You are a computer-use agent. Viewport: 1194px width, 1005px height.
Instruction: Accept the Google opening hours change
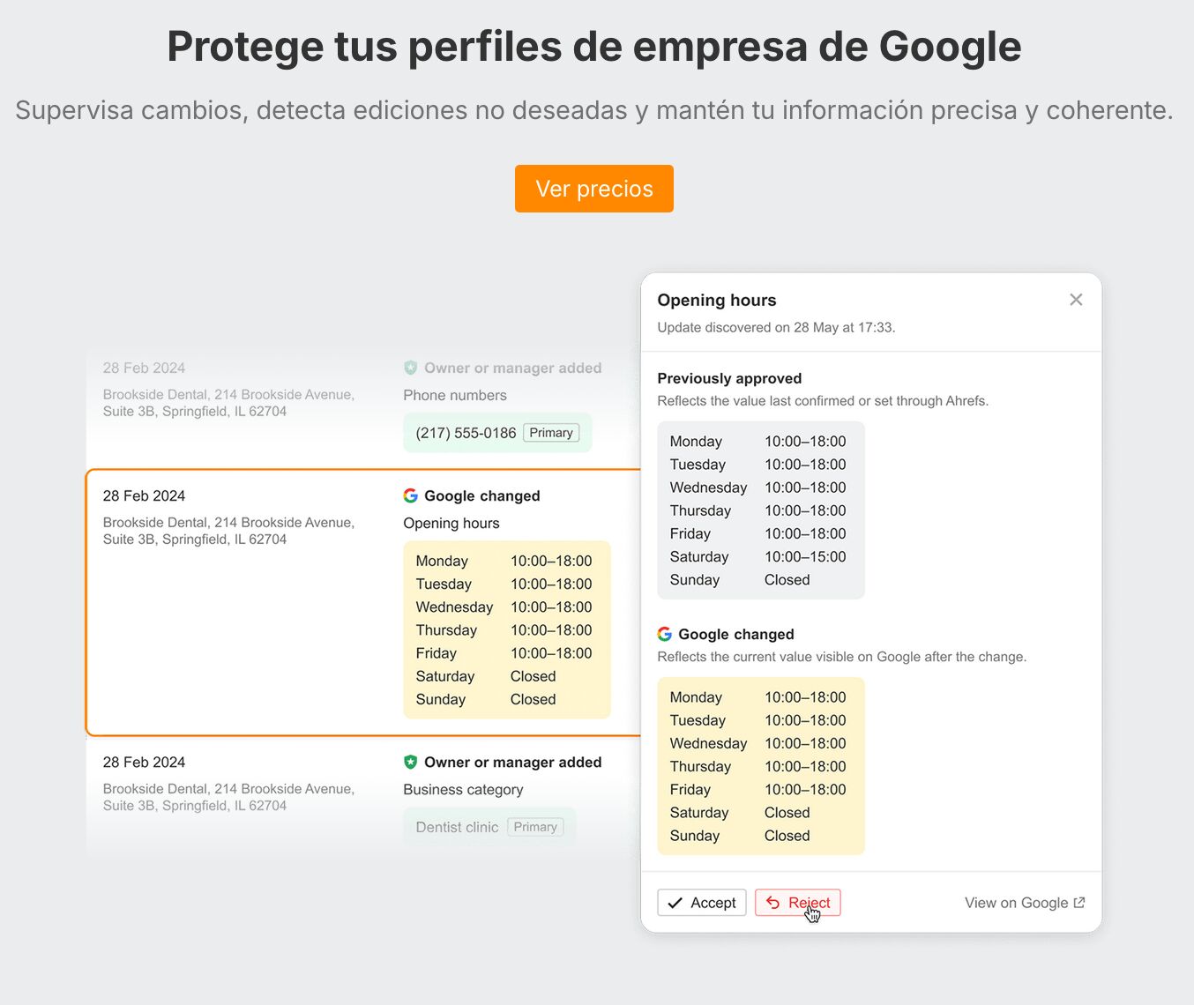pyautogui.click(x=701, y=903)
